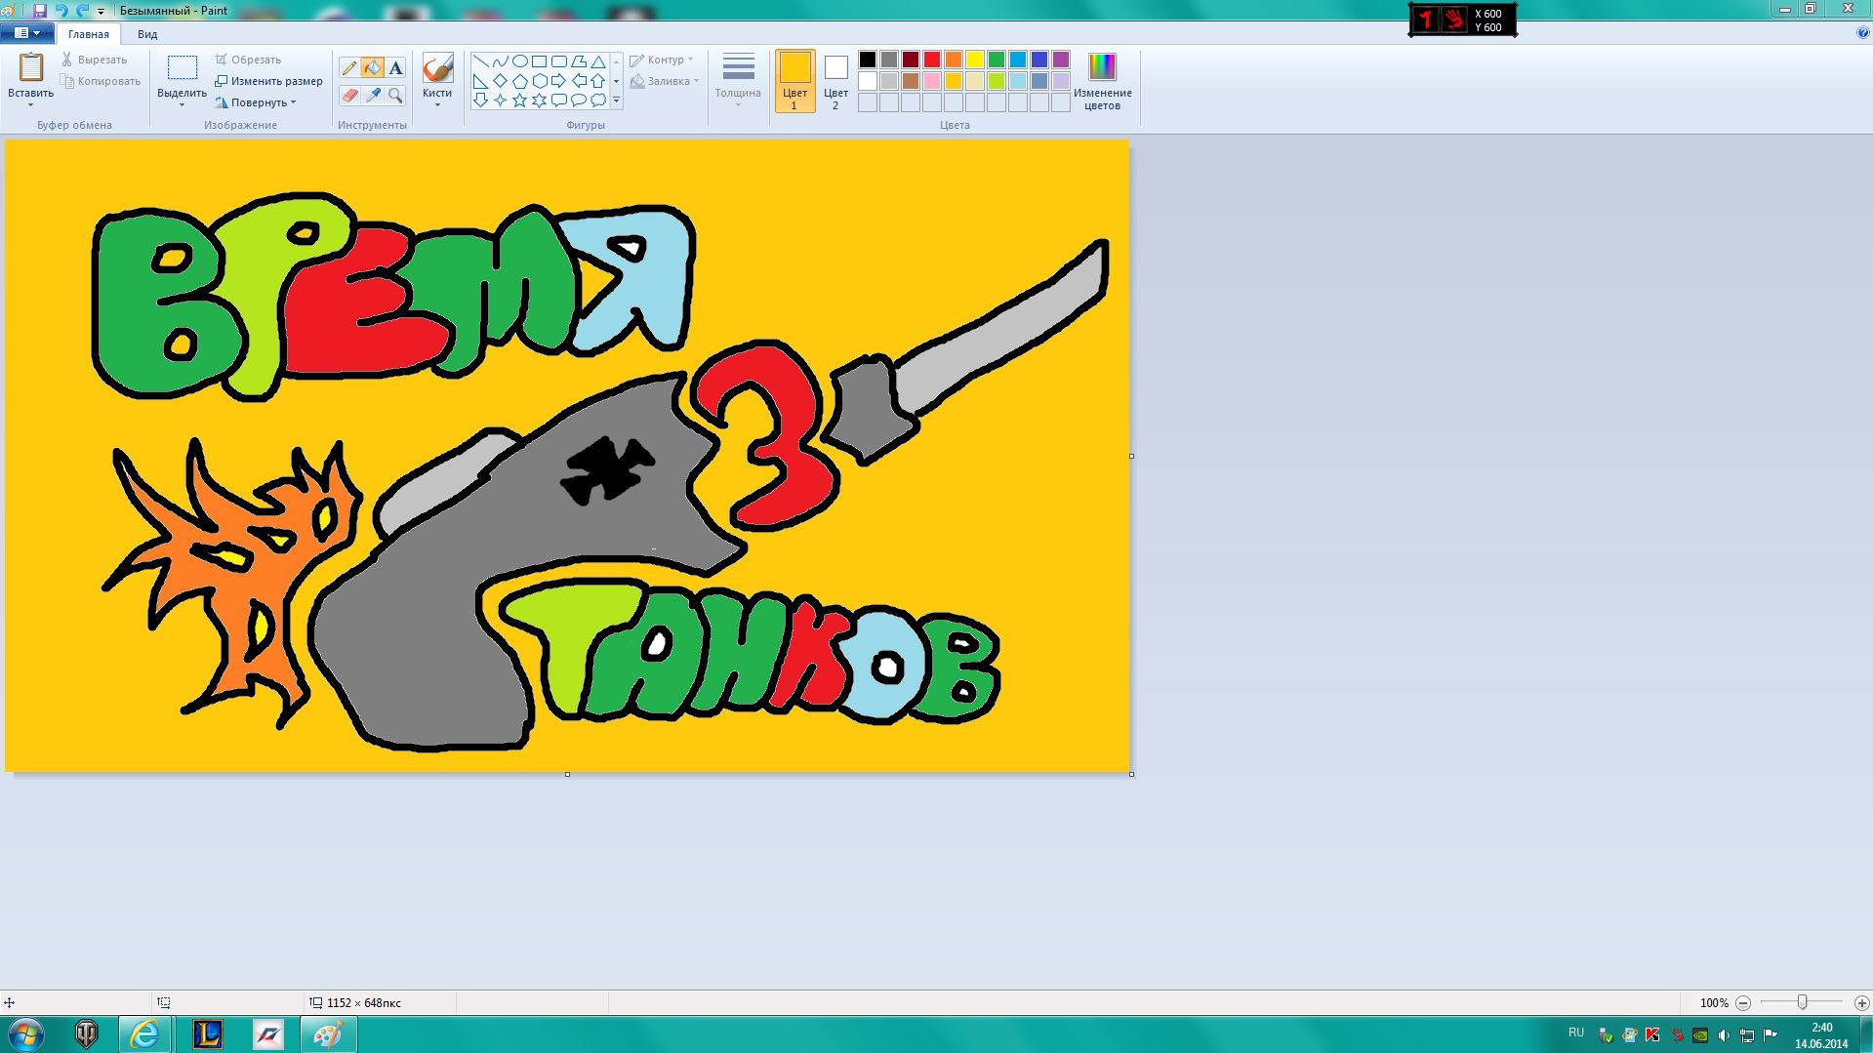Choose the Rounded rectangle shape

(558, 61)
